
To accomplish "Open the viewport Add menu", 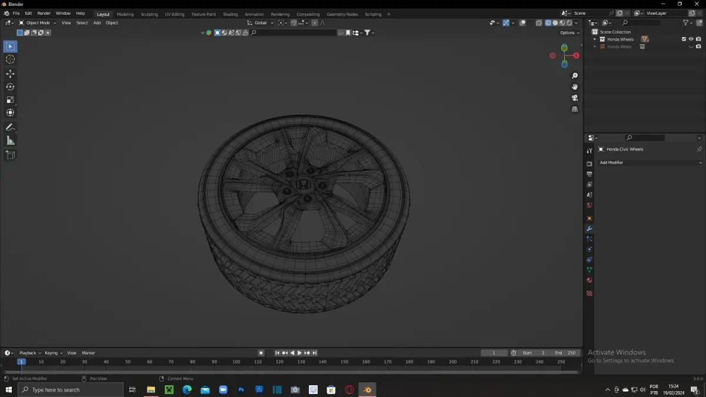I will pyautogui.click(x=97, y=23).
